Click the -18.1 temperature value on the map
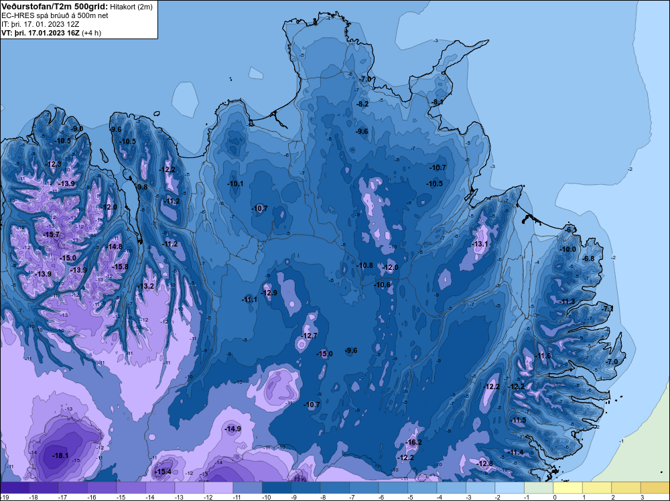The image size is (670, 501). 60,455
